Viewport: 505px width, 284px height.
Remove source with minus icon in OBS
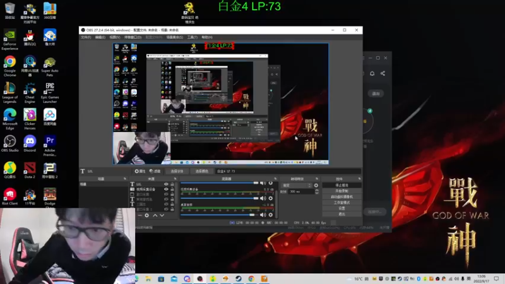tap(140, 215)
